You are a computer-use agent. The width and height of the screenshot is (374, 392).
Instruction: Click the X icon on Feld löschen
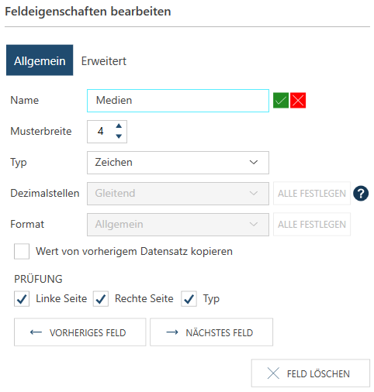tap(273, 373)
